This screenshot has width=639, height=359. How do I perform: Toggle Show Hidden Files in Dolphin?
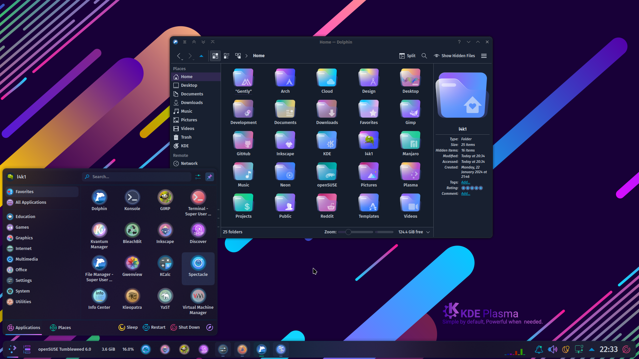(454, 56)
